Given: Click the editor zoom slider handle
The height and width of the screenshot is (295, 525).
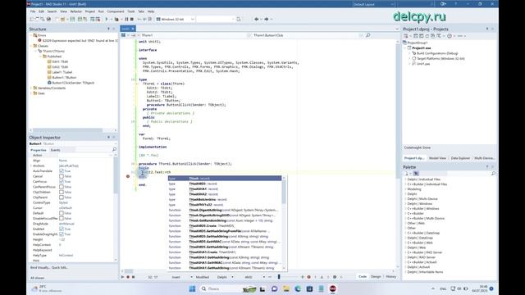Looking at the screenshot, I should pos(279,277).
